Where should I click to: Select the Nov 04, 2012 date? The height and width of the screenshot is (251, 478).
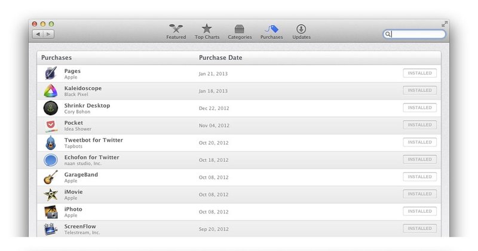click(214, 125)
